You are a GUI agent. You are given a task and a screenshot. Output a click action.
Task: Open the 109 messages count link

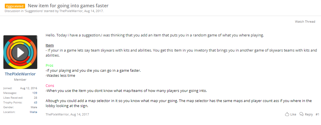click(x=35, y=93)
